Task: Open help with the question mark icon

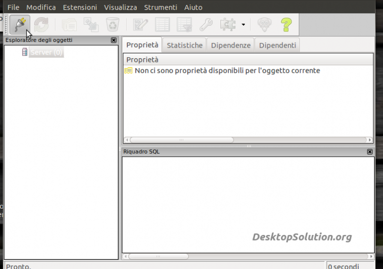Action: [x=286, y=25]
